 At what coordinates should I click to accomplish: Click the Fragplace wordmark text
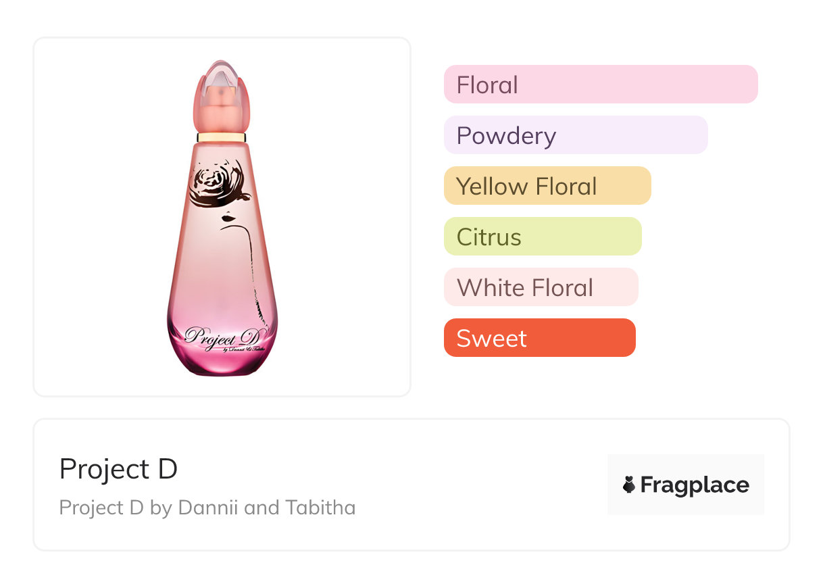coord(695,485)
